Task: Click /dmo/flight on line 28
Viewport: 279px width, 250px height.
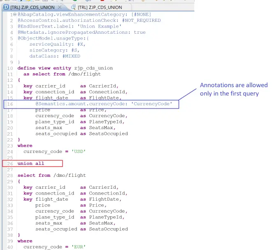Action: tap(70, 175)
